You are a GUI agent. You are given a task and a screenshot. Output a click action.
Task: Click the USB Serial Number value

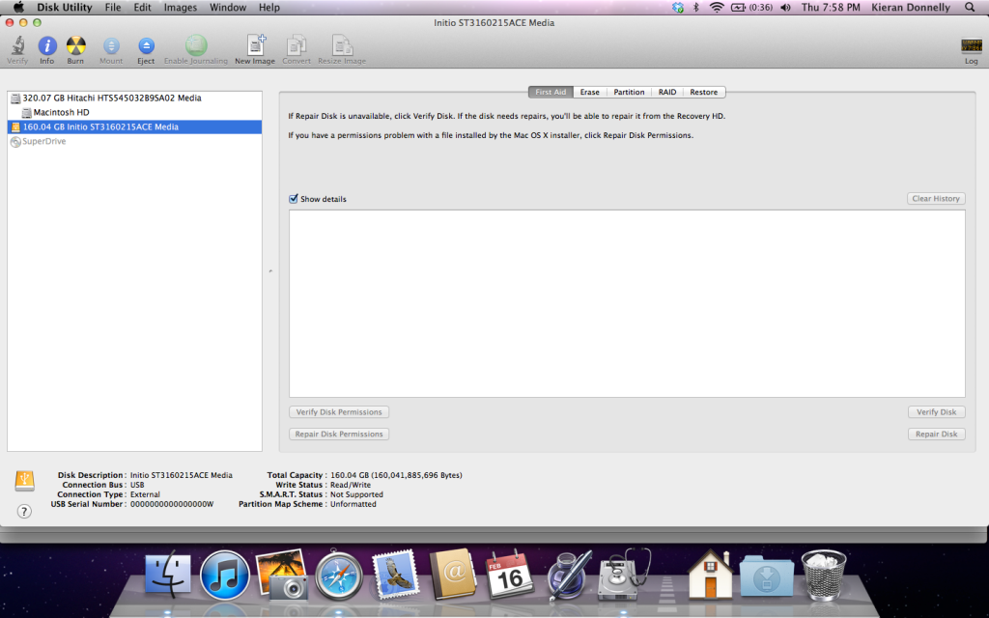tap(172, 504)
